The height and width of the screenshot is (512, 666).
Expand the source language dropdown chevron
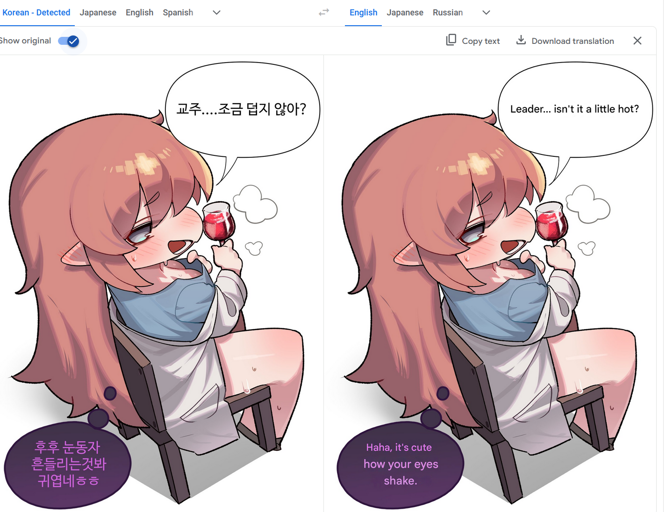[216, 13]
